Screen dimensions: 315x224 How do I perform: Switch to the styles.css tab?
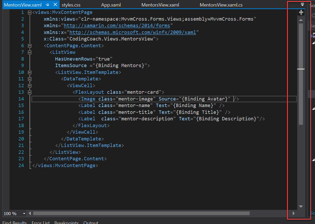click(71, 5)
